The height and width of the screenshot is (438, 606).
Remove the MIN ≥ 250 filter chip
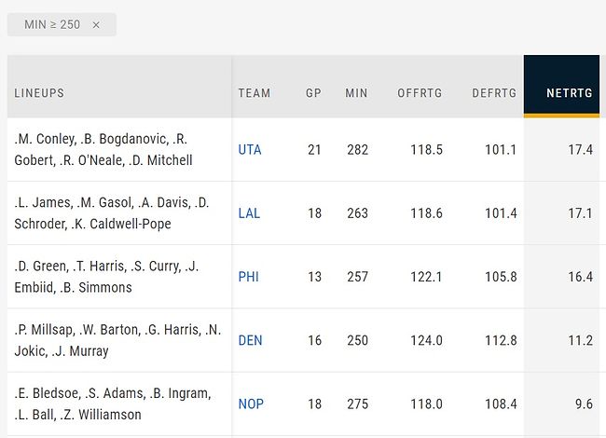coord(96,25)
